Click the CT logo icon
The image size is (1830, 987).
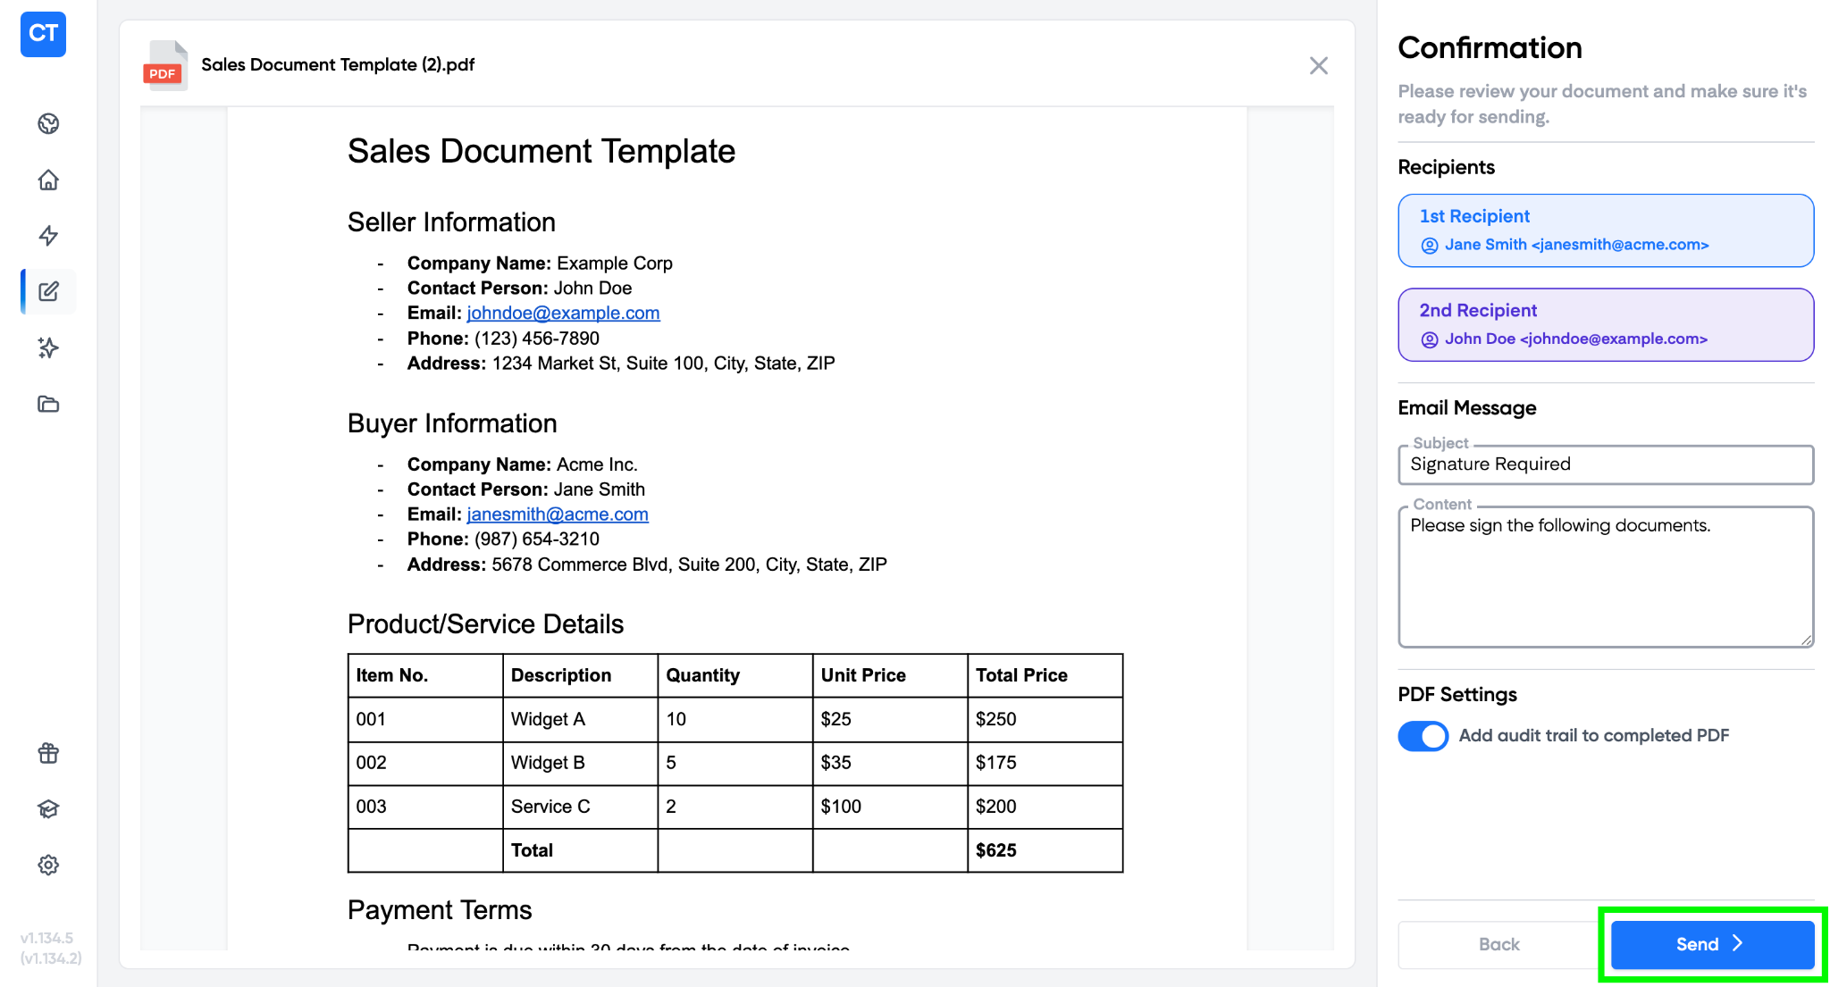43,34
